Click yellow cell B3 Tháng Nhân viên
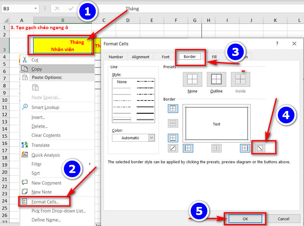 coord(62,45)
